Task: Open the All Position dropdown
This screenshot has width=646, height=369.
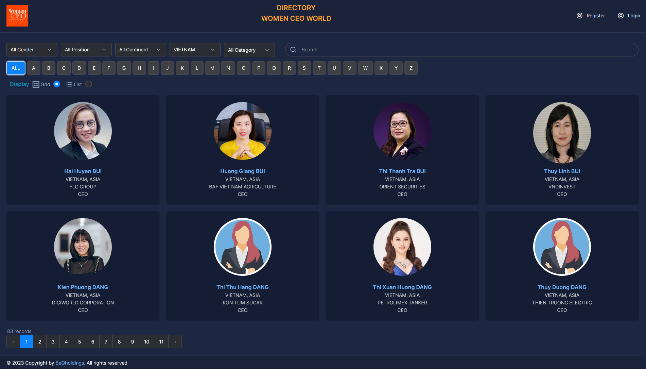Action: 86,50
